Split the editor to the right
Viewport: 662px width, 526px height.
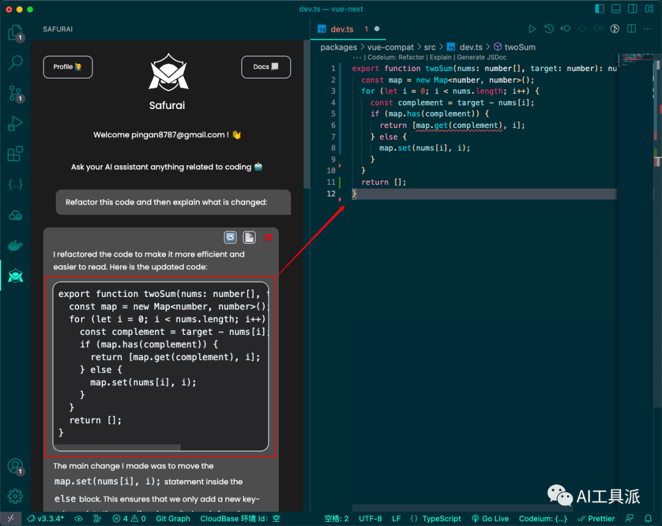tap(631, 29)
